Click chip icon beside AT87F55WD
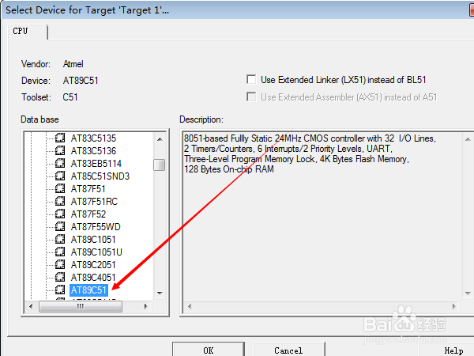This screenshot has height=356, width=474. 60,226
